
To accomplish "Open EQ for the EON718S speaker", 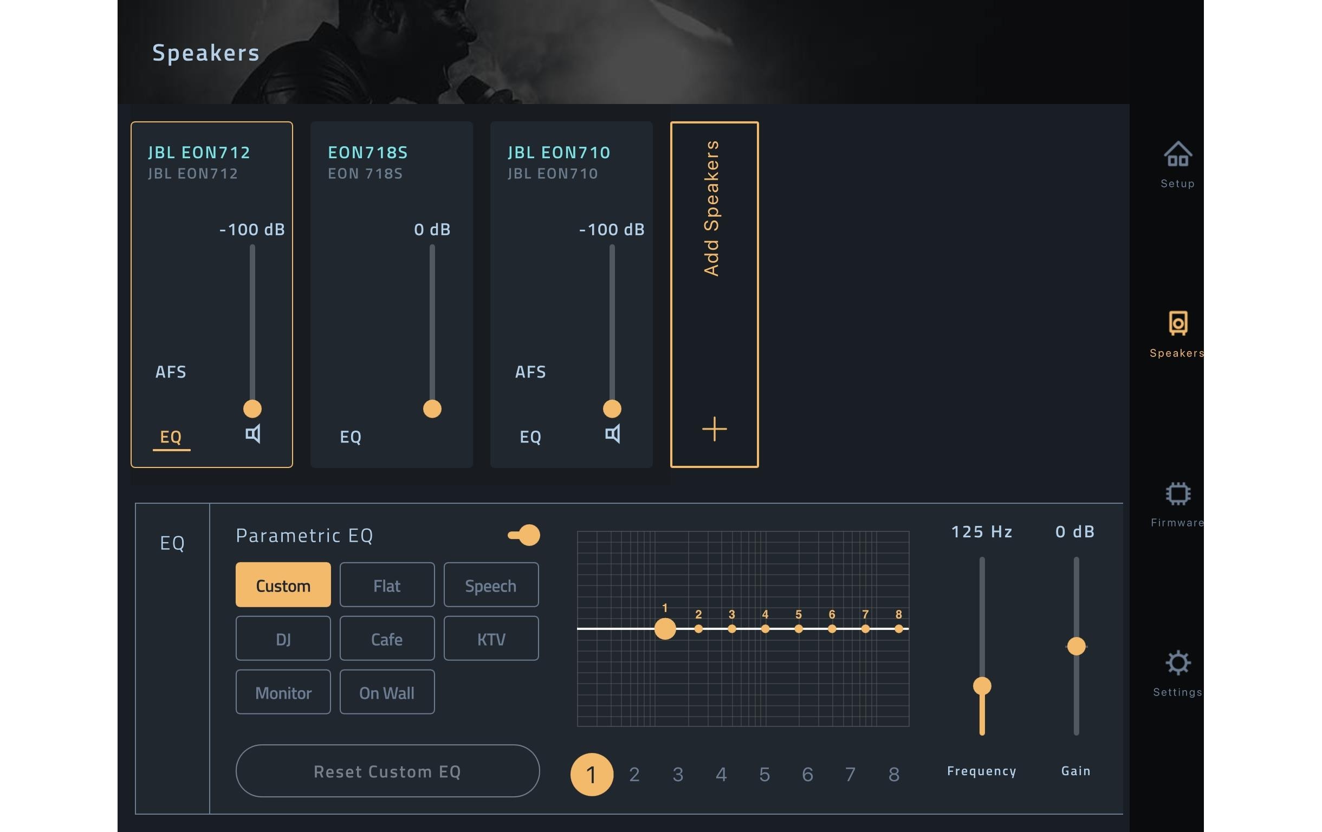I will pos(350,437).
